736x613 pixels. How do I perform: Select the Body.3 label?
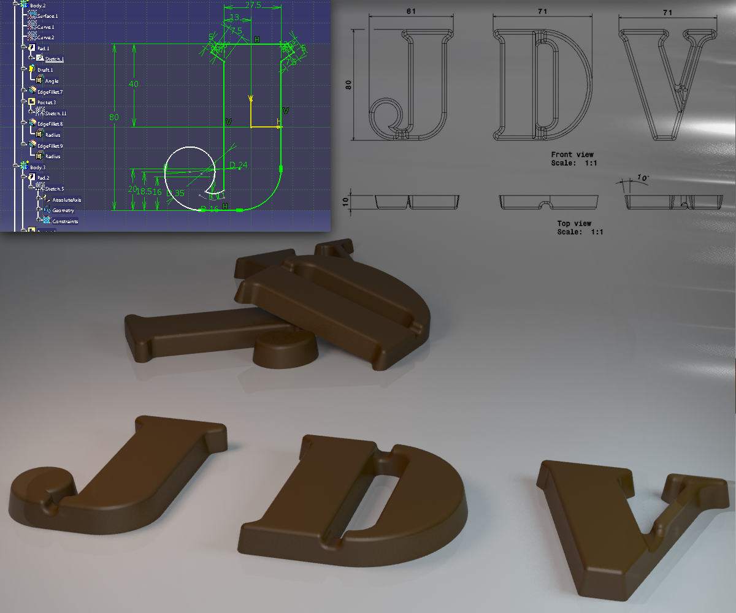click(37, 167)
